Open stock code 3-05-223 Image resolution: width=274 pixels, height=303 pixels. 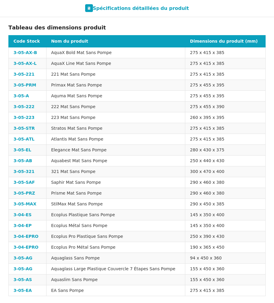(24, 117)
